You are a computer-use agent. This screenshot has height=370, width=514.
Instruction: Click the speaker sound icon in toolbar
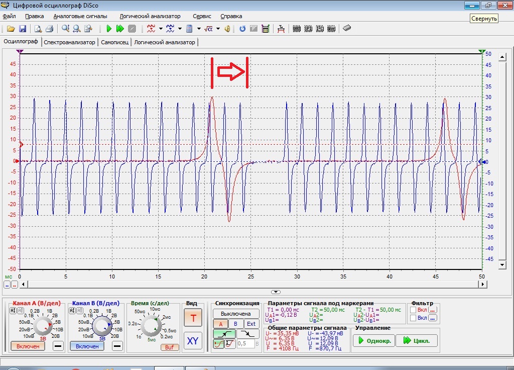coord(227,29)
